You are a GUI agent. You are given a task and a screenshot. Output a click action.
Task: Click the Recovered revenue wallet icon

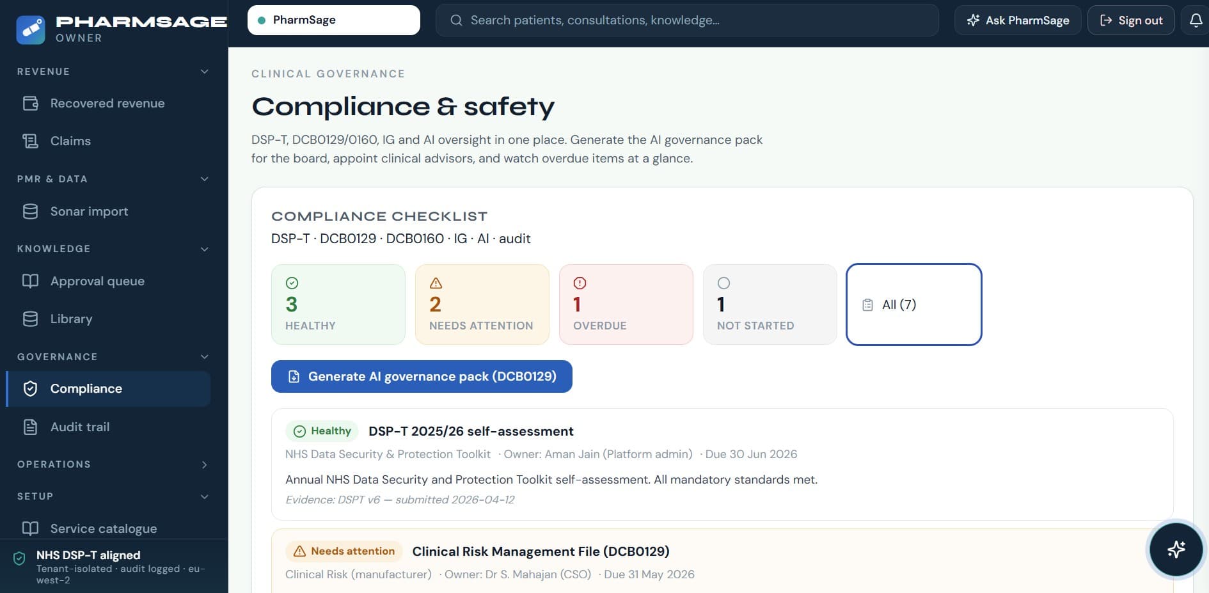pyautogui.click(x=30, y=103)
